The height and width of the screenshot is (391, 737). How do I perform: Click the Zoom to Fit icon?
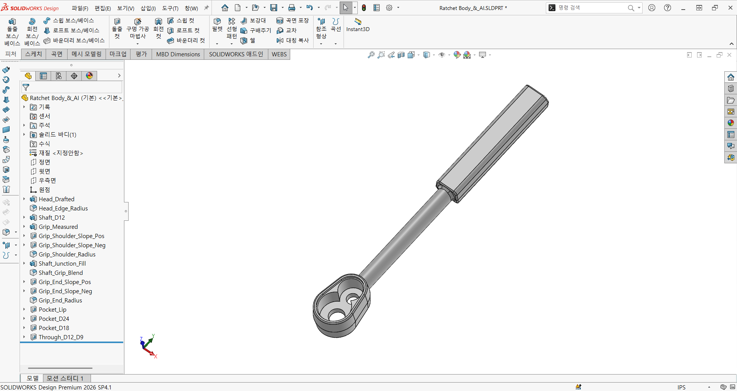[x=371, y=55]
